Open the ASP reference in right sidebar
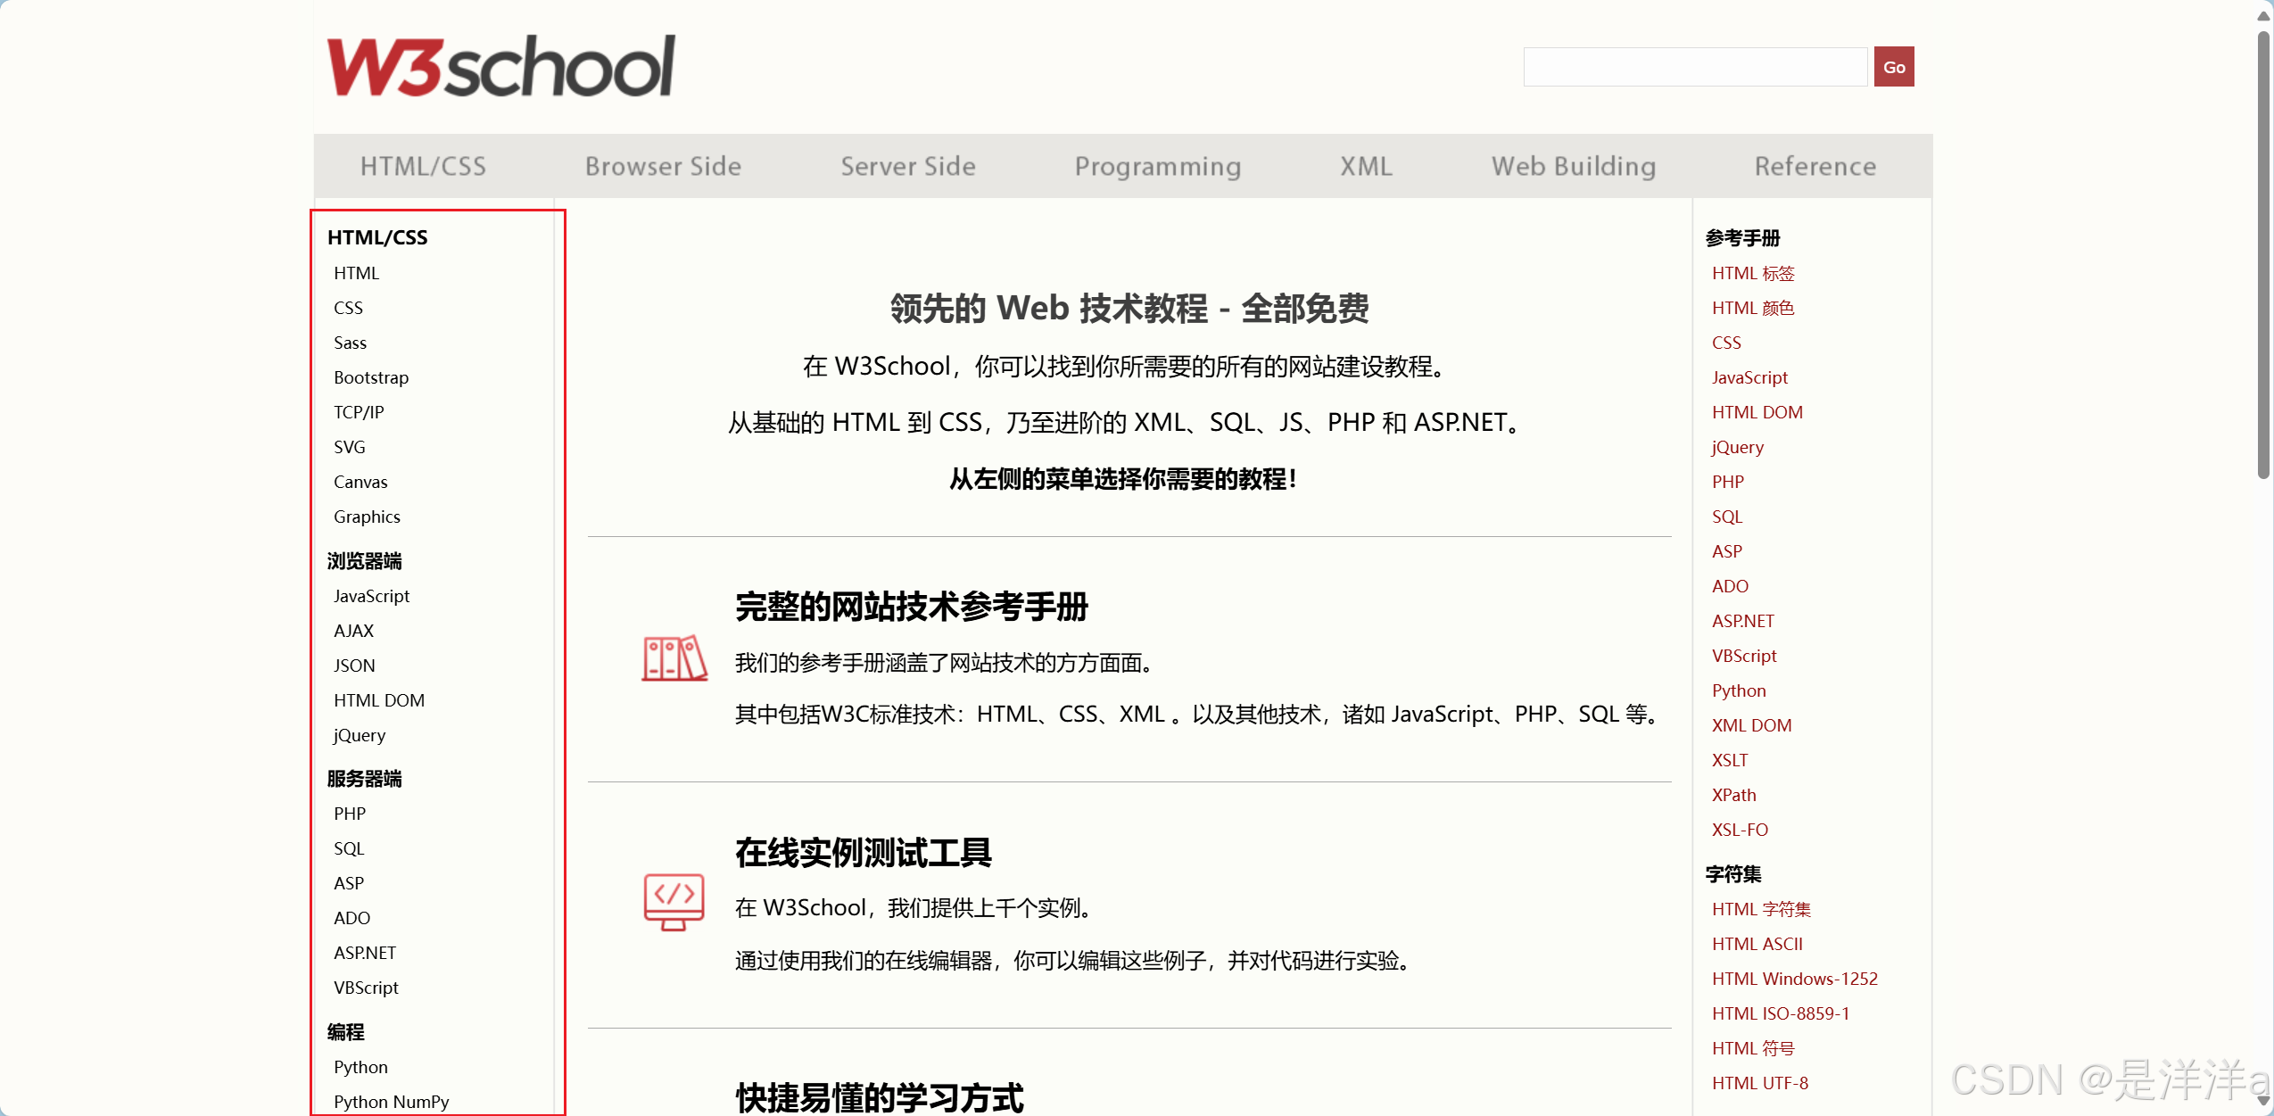 pos(1727,551)
